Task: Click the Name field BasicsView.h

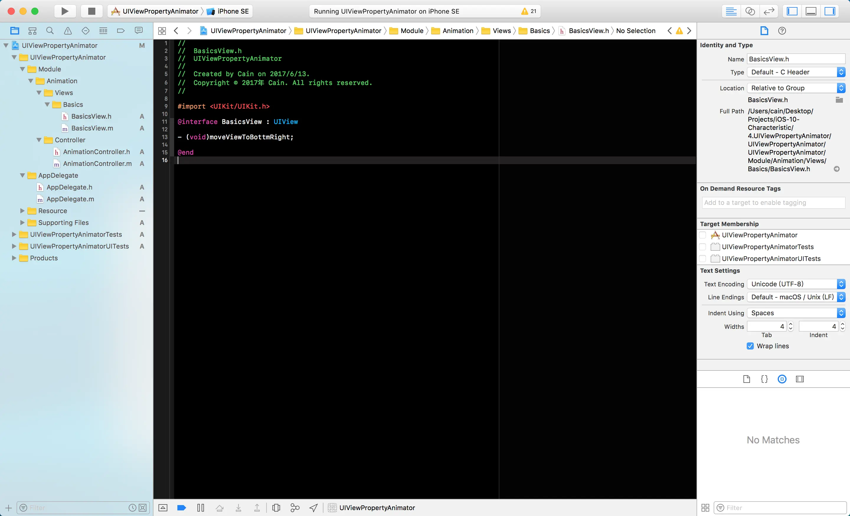Action: 796,59
